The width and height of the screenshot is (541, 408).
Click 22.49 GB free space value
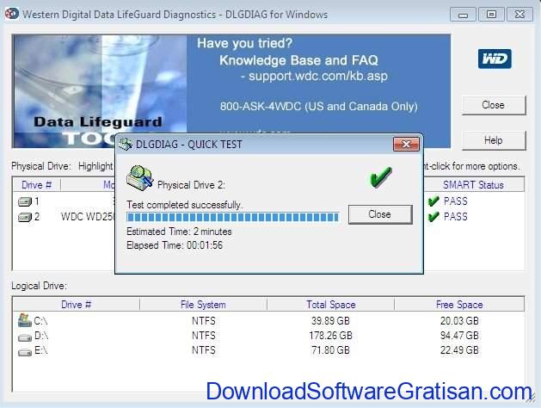click(459, 350)
